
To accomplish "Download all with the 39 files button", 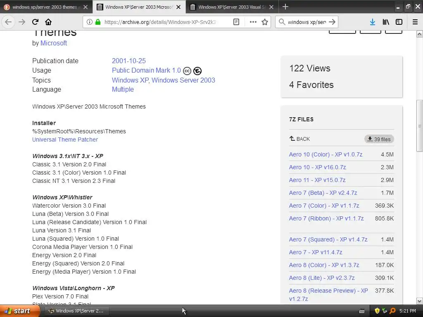I will tap(379, 139).
